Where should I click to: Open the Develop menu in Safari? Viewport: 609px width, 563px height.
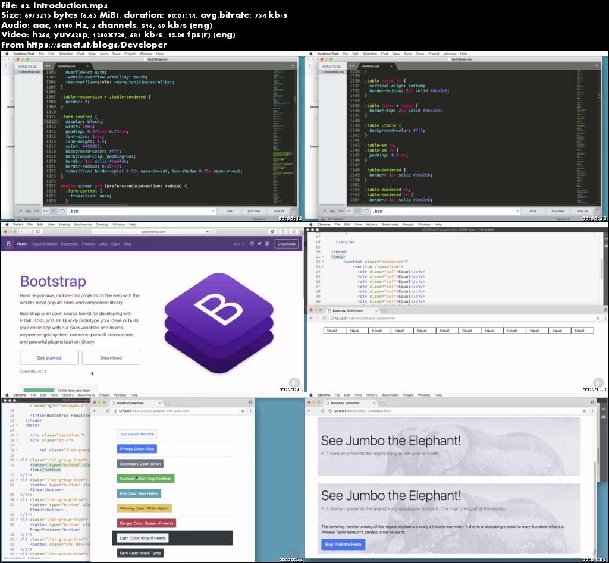pyautogui.click(x=102, y=224)
